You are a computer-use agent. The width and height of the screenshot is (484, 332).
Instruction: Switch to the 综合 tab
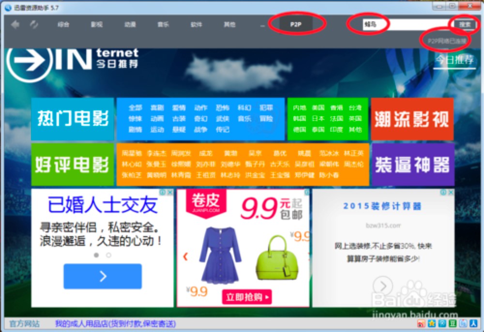(63, 24)
